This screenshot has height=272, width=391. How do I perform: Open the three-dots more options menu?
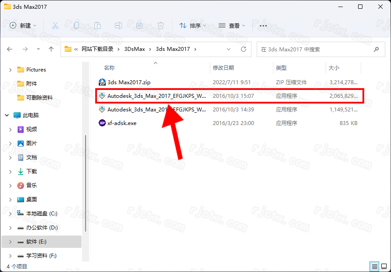tap(263, 25)
